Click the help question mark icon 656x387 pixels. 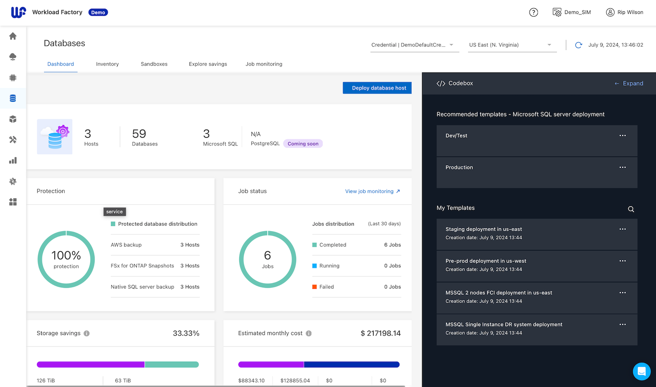[534, 12]
